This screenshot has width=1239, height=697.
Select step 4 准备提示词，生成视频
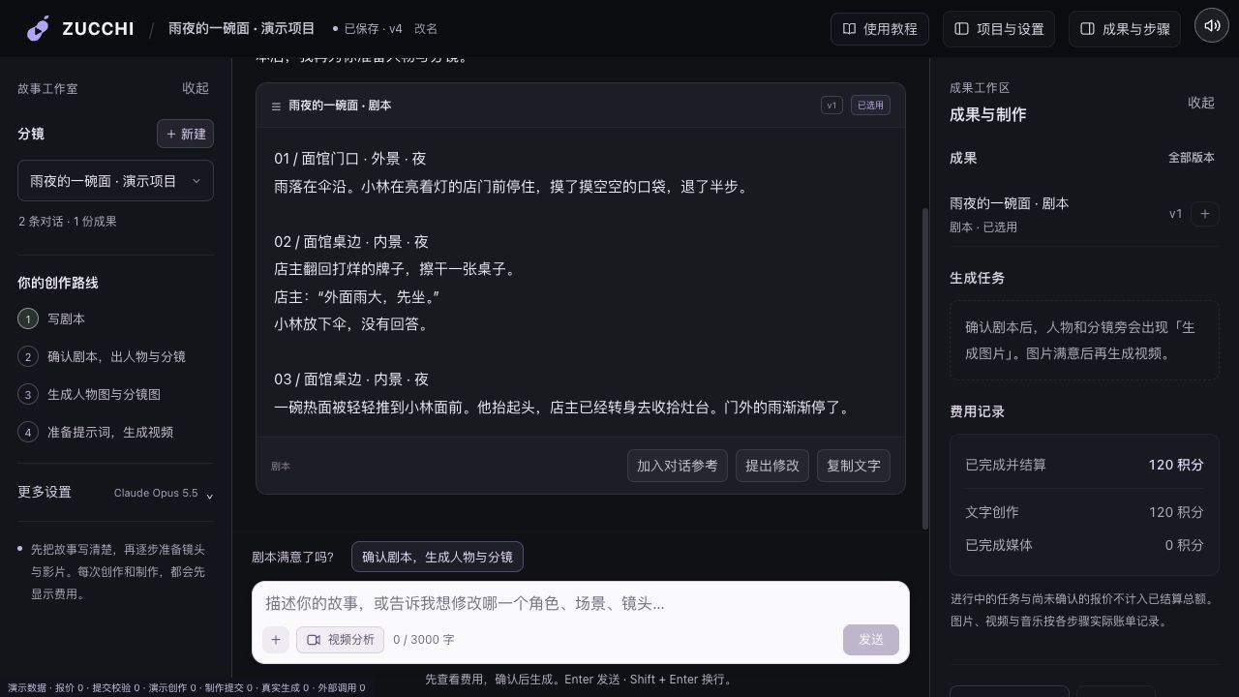tap(115, 432)
